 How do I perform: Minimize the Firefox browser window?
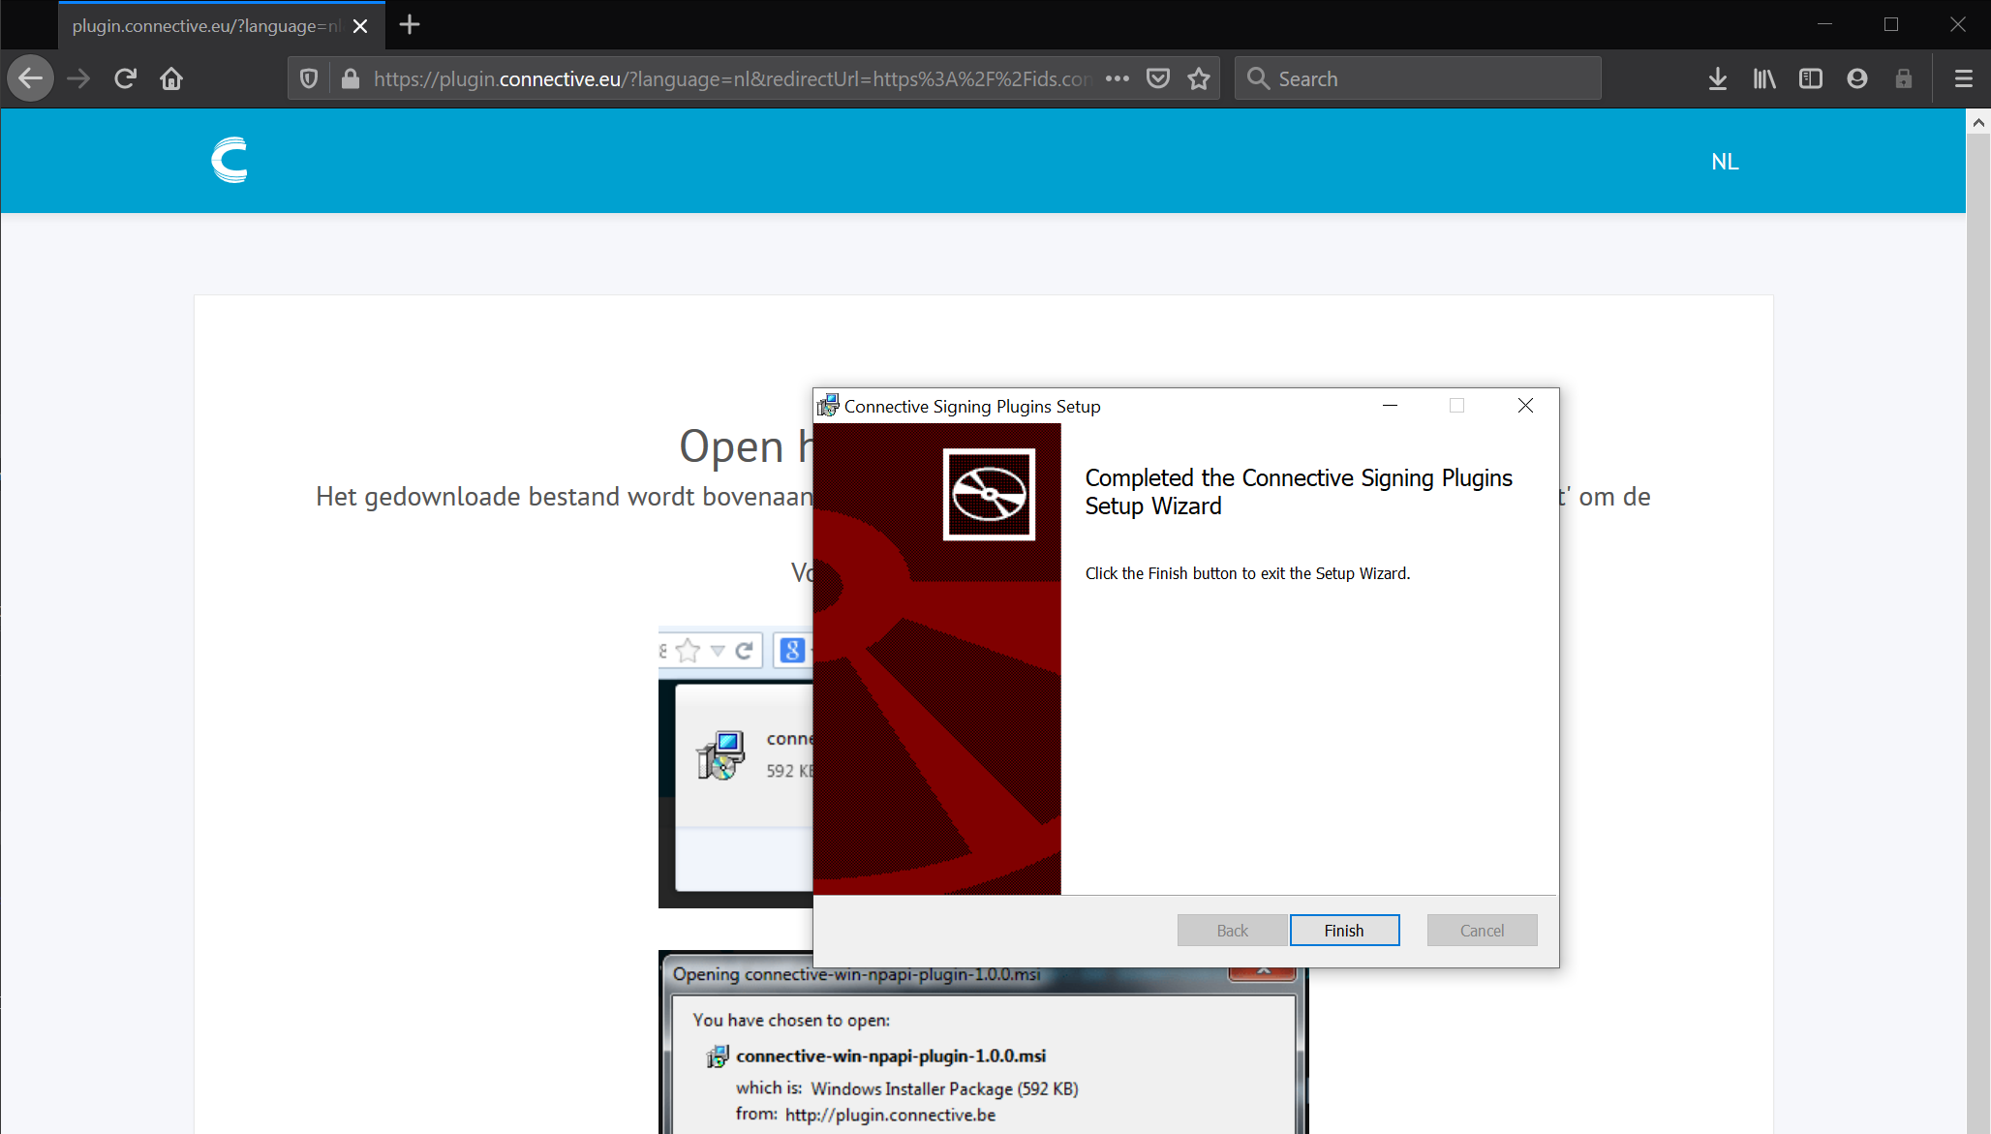click(x=1824, y=25)
